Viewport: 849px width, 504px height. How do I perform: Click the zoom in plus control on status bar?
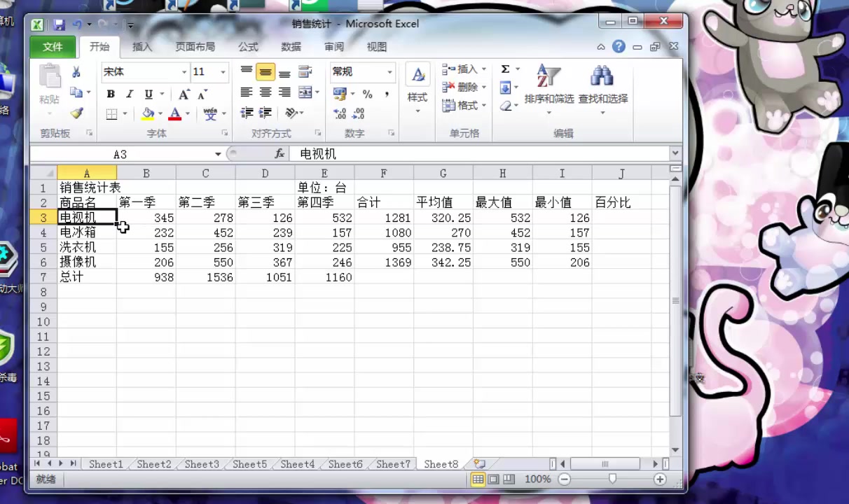659,479
